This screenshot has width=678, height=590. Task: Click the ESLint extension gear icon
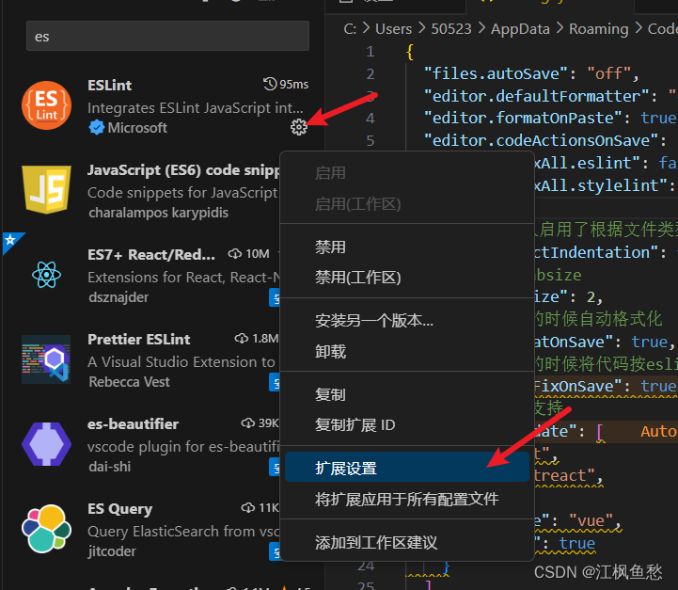[x=299, y=127]
